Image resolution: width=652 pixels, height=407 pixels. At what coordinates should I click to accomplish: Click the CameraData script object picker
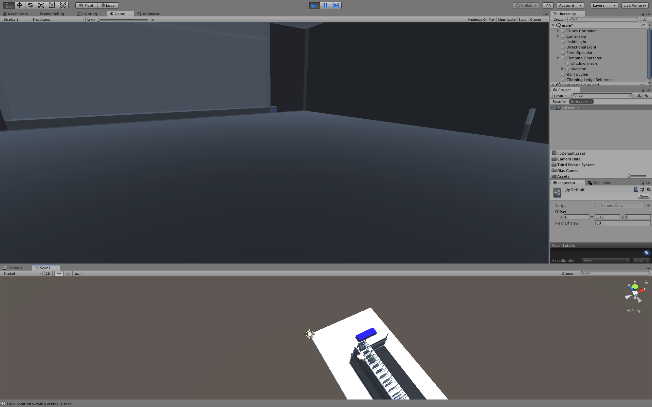[x=648, y=206]
